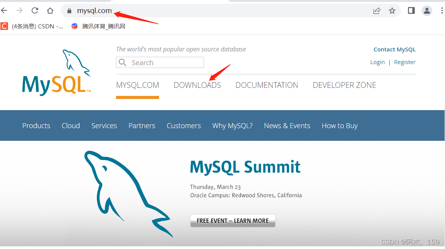Click the FREE EVENT – LEARN MORE button

pyautogui.click(x=233, y=221)
